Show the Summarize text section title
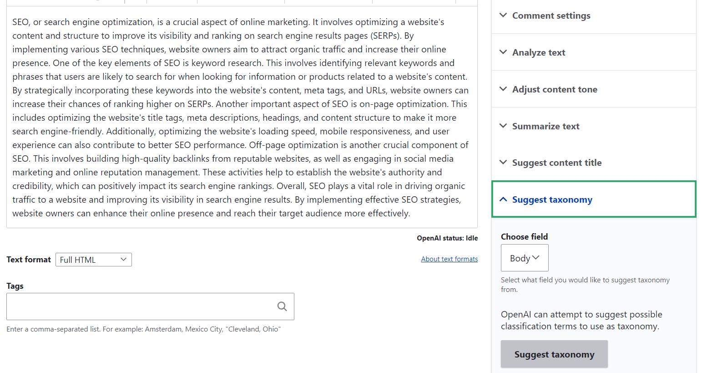 [x=545, y=126]
